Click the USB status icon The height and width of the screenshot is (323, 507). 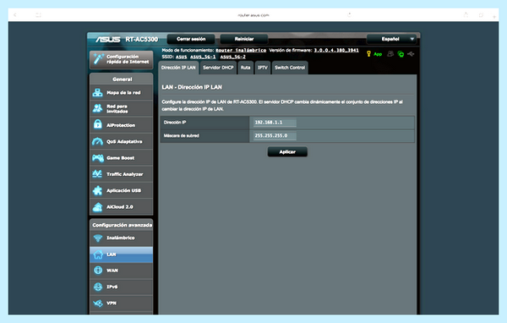pyautogui.click(x=411, y=54)
